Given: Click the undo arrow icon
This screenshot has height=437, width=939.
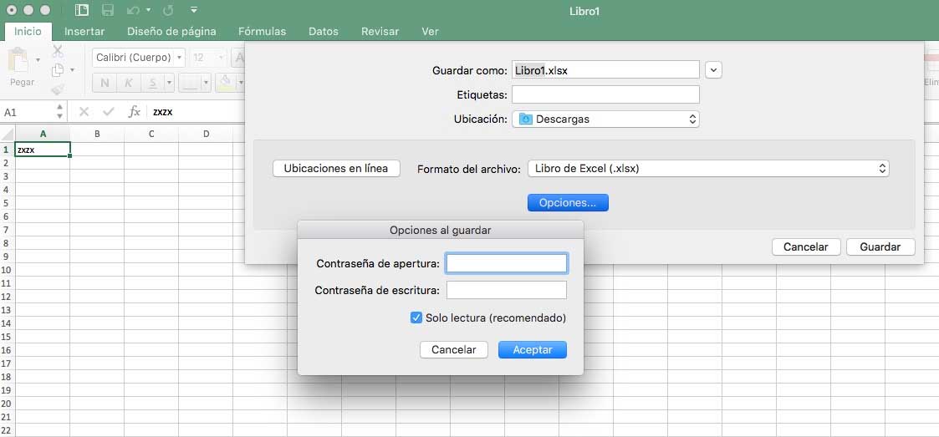Looking at the screenshot, I should [134, 11].
